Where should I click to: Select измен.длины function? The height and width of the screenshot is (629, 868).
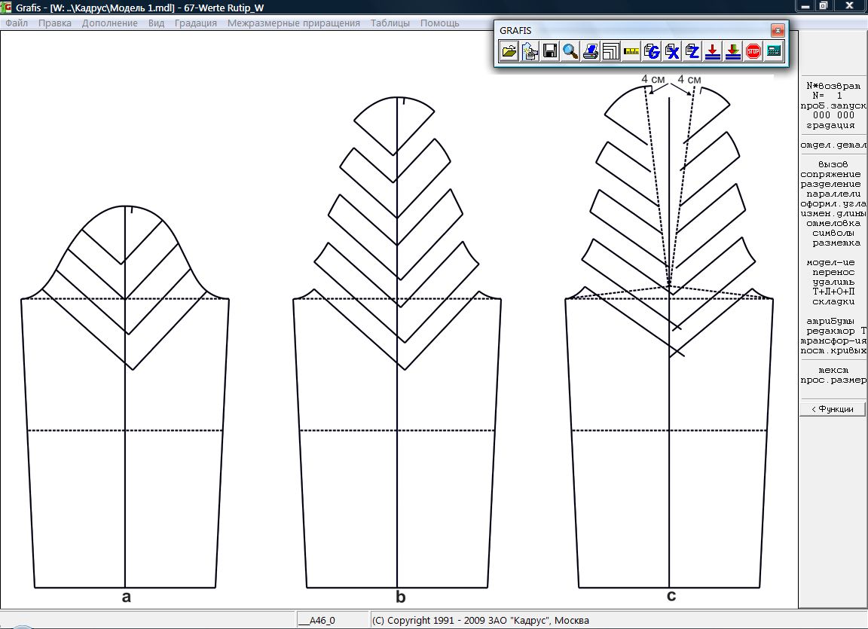click(833, 213)
